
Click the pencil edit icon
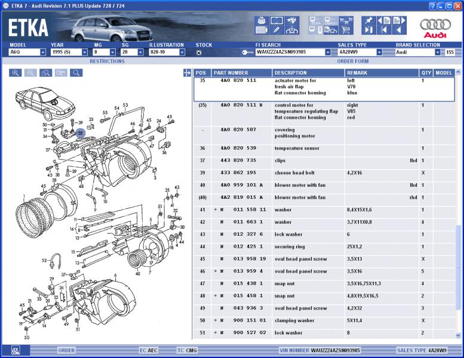(276, 29)
